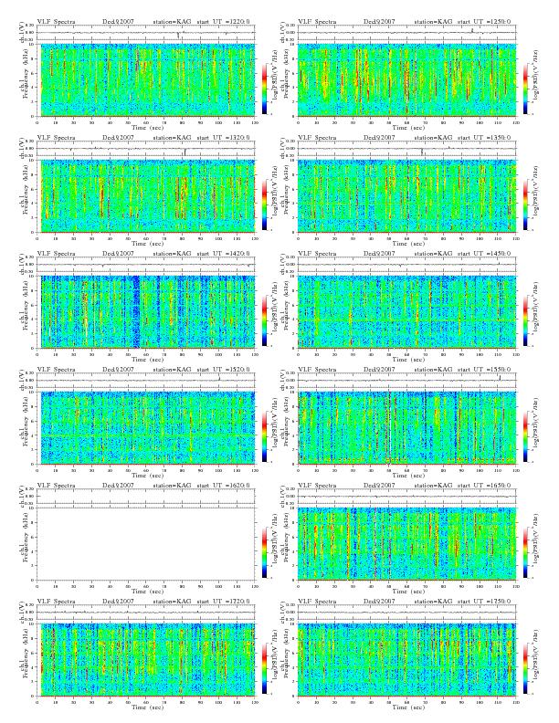Select the PSD color bar of the UT 1320 panel

click(x=264, y=204)
